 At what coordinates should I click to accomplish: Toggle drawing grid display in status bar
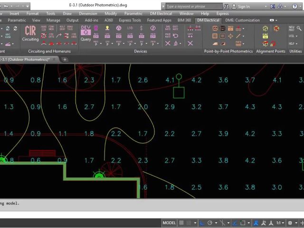tap(182, 223)
